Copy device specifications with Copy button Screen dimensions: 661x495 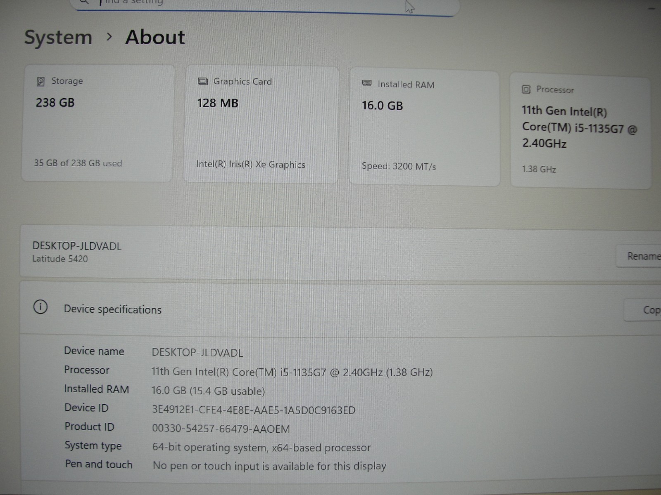pos(643,310)
